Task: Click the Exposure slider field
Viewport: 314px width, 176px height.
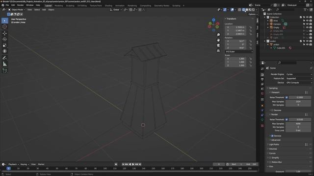Action: click(x=298, y=172)
